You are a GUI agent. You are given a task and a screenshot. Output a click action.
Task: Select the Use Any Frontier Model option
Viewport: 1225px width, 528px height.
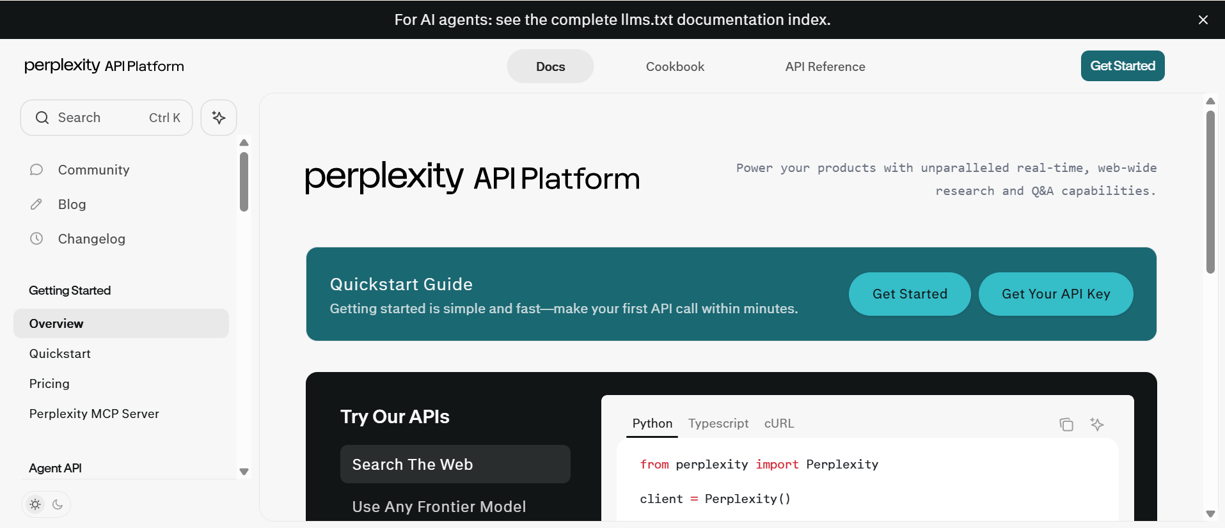pos(439,507)
